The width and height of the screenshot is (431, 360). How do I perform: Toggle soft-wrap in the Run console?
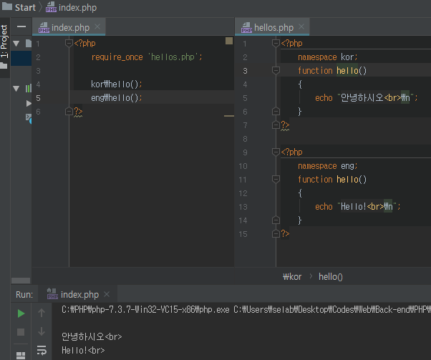42,350
